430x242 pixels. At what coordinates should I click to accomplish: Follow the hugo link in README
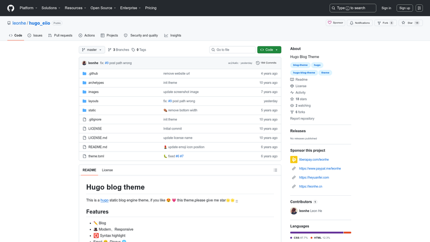pyautogui.click(x=104, y=200)
